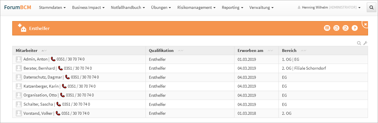Close the Ersthelfer panel
This screenshot has height=123, width=378.
tap(365, 24)
